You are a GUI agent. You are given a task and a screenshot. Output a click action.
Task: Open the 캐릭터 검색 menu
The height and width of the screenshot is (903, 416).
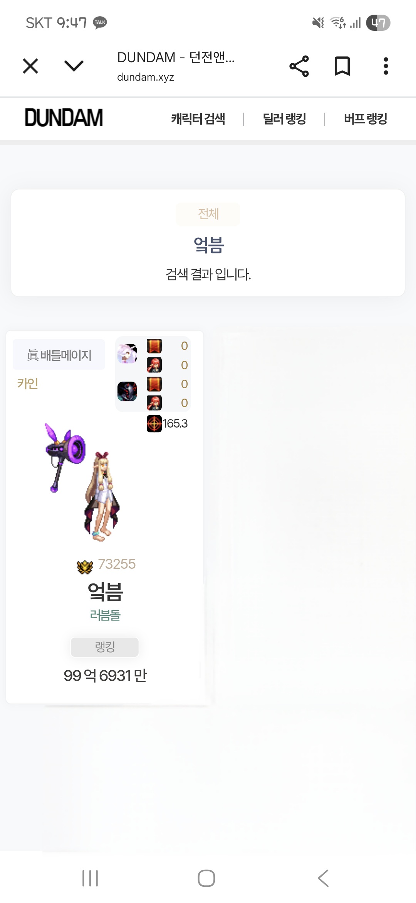pos(198,119)
